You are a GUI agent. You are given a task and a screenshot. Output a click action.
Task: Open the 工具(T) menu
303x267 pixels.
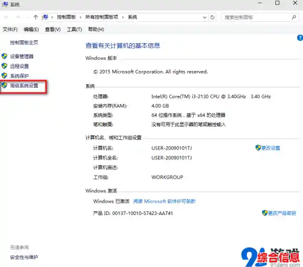click(x=74, y=30)
